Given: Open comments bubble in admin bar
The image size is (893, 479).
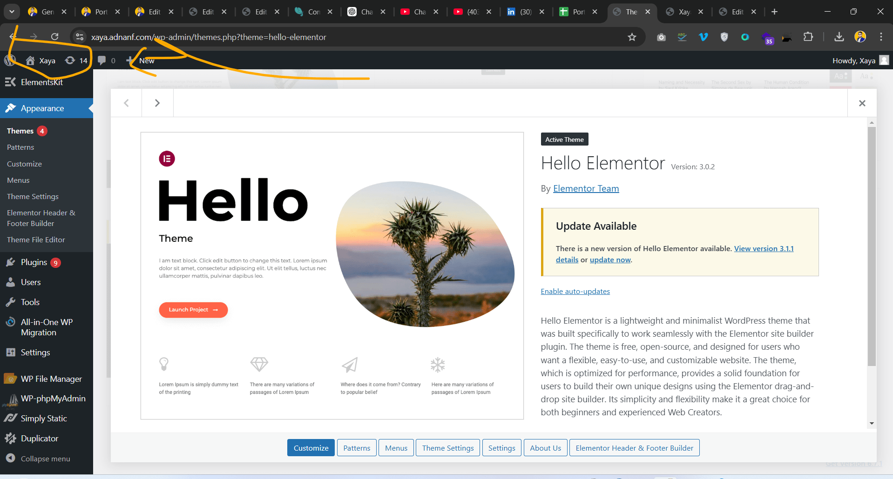Looking at the screenshot, I should pos(107,60).
